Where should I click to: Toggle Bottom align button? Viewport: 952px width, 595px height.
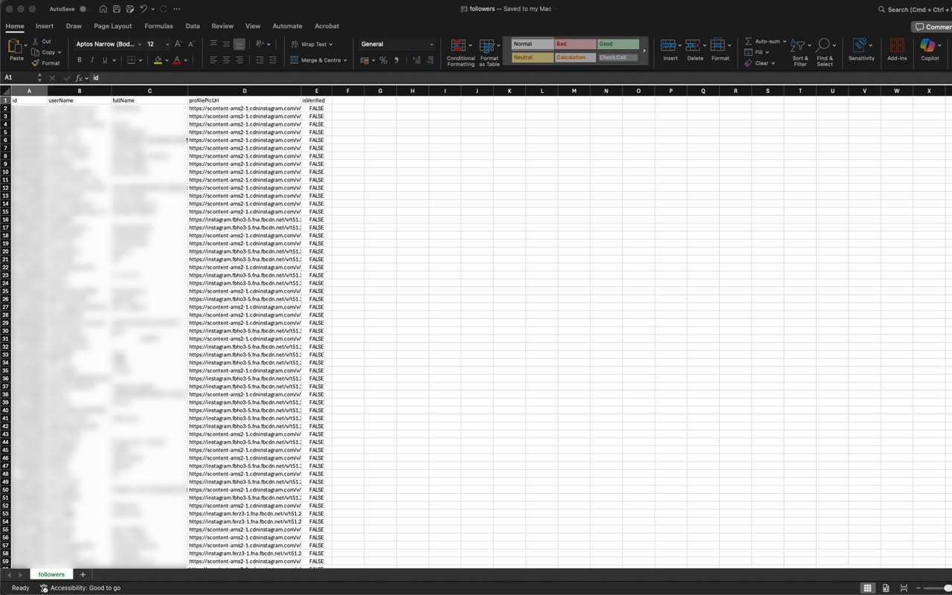239,44
